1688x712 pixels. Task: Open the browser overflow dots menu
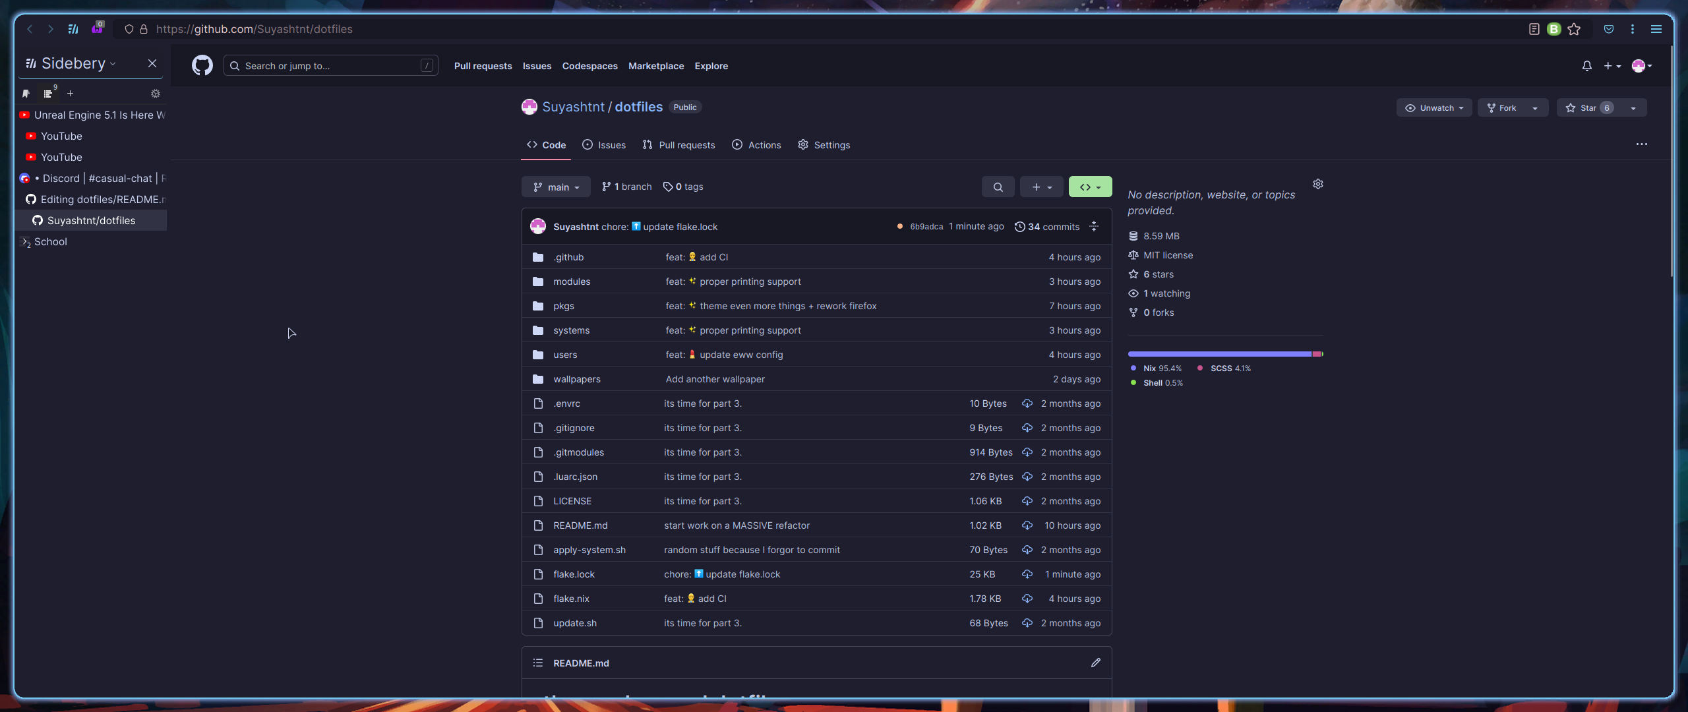pos(1633,29)
